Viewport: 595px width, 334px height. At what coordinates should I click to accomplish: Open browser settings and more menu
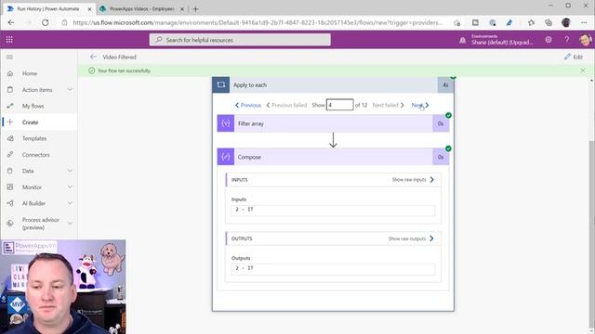click(584, 22)
